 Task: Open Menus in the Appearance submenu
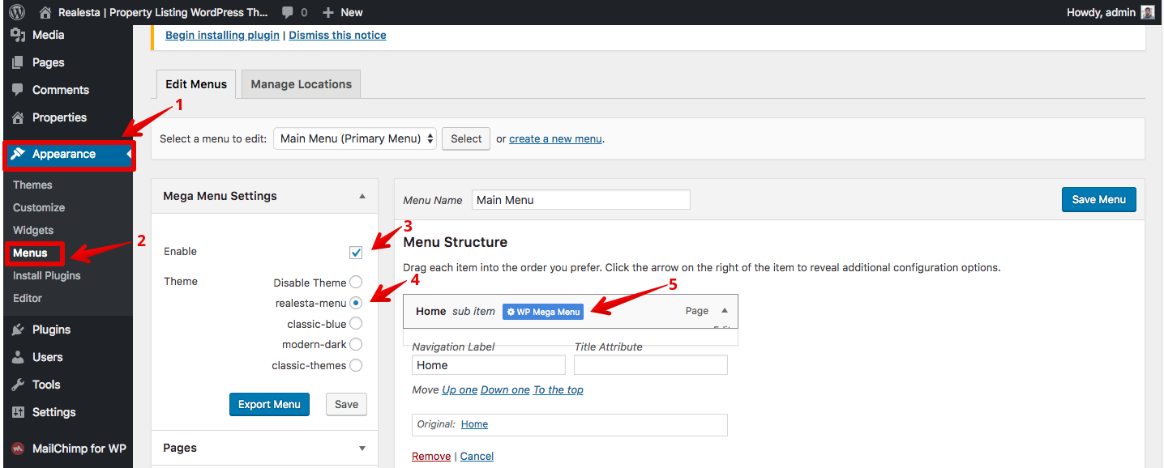point(30,253)
